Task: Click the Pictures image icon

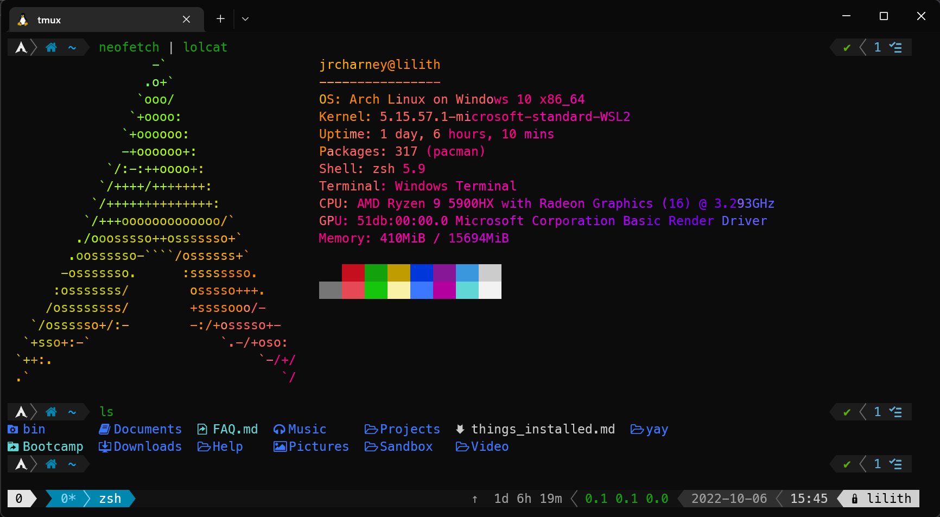Action: pos(280,447)
